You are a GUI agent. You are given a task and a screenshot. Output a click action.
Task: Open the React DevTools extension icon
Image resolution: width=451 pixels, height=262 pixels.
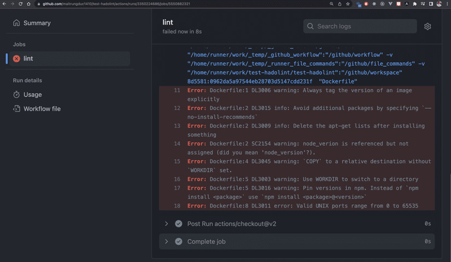coord(374,4)
